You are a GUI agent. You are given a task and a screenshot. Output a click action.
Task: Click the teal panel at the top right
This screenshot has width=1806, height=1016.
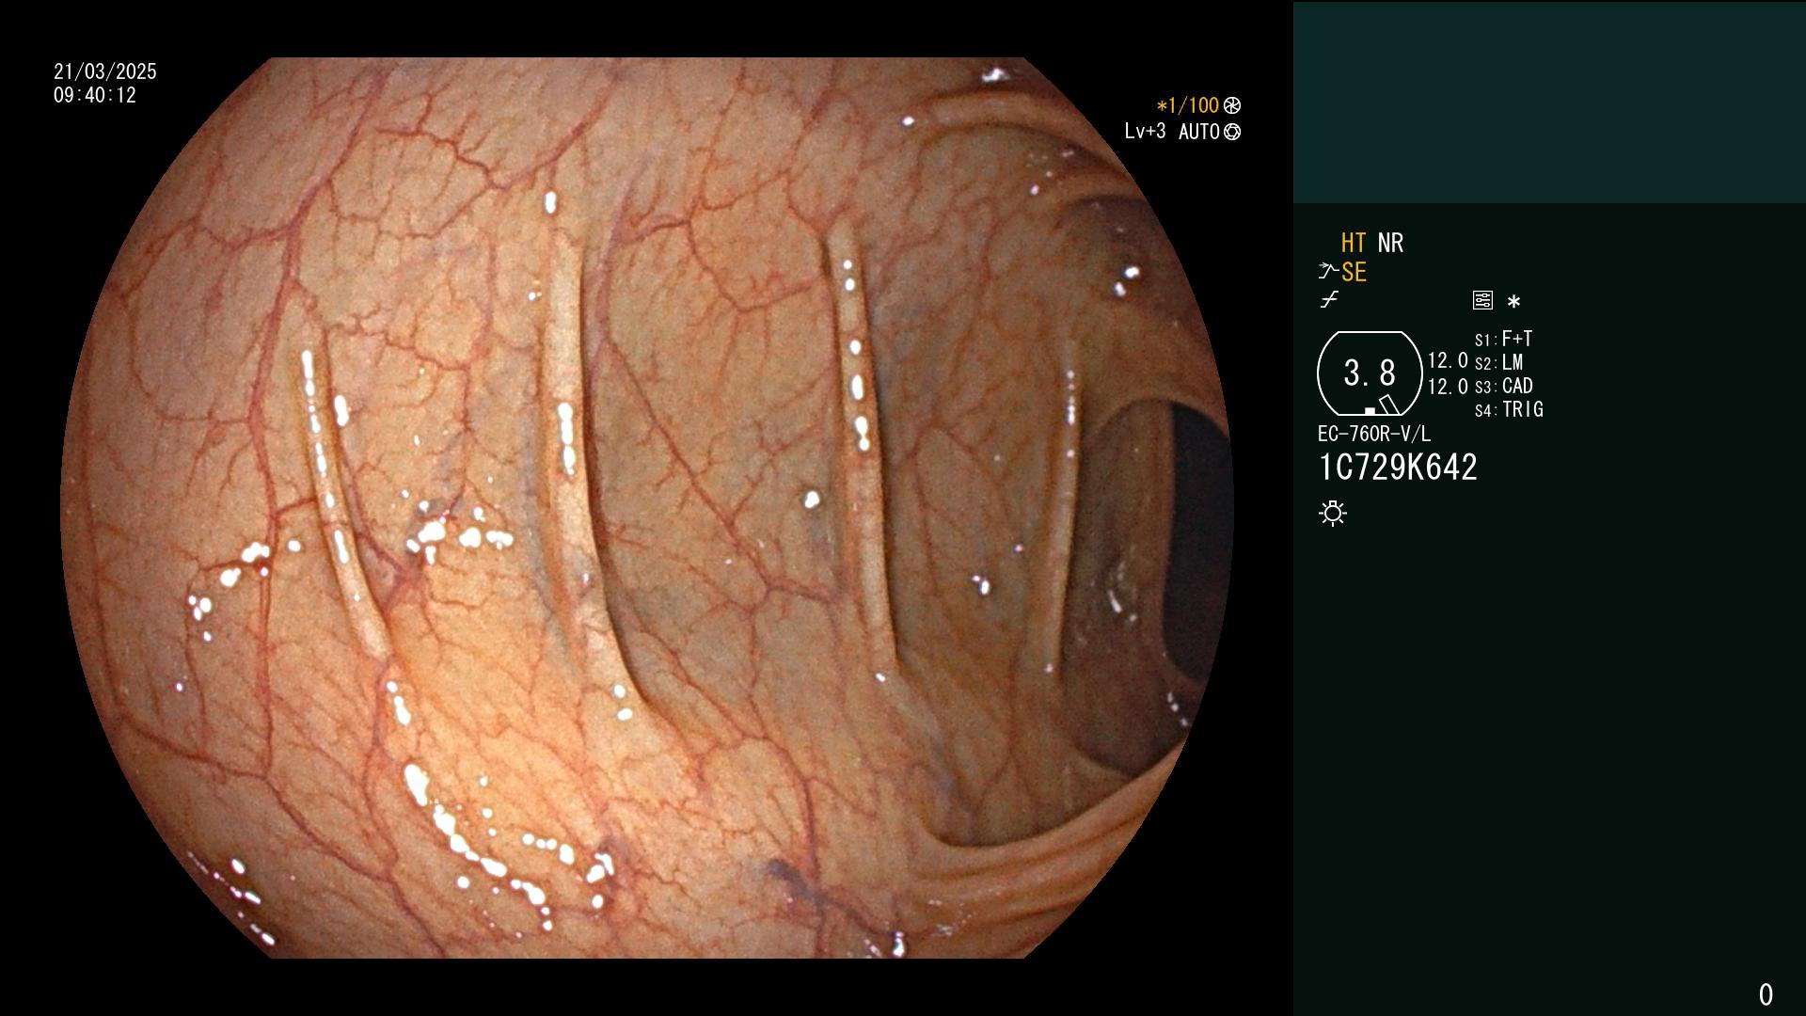click(x=1549, y=103)
